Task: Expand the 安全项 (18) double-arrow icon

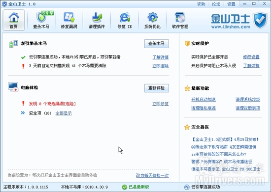Action: 23,113
